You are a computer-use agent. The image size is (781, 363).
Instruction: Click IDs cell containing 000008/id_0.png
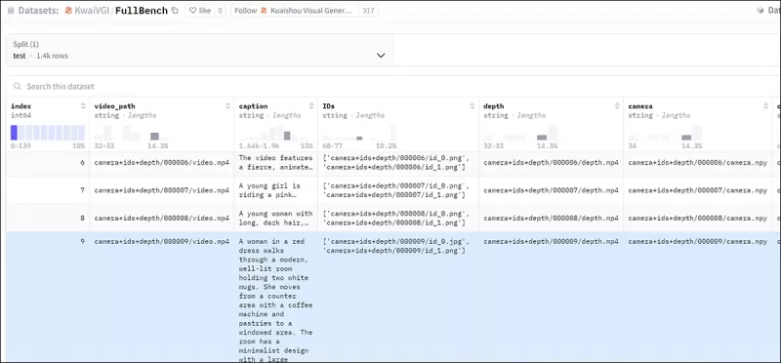point(398,219)
